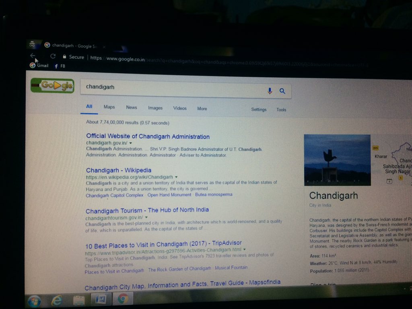The height and width of the screenshot is (309, 412).
Task: Open the Word icon in taskbar
Action: click(101, 299)
